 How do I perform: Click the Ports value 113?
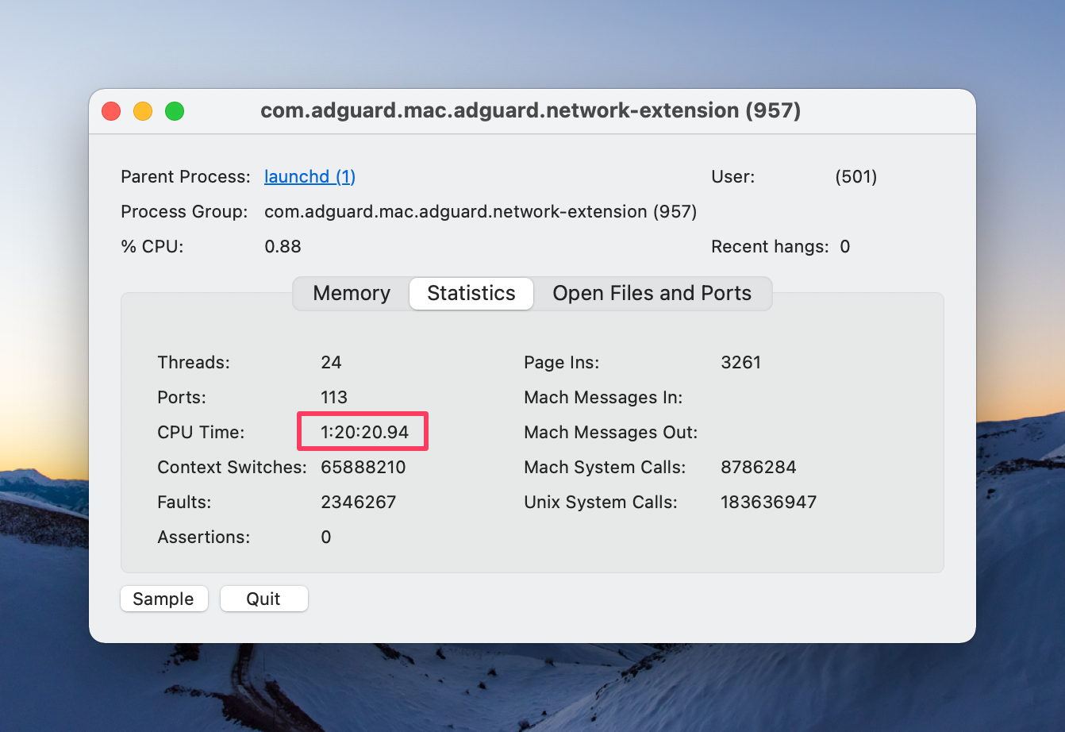pyautogui.click(x=333, y=397)
